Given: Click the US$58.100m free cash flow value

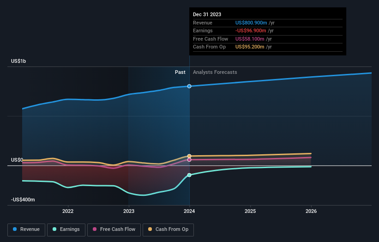Looking at the screenshot, I should [250, 39].
